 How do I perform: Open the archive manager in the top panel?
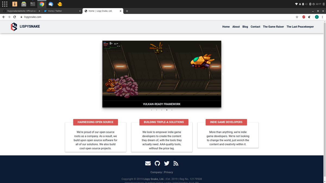point(24,4)
